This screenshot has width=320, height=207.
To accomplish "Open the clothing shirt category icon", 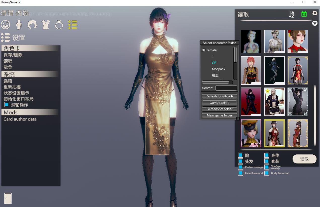I will tap(46, 25).
